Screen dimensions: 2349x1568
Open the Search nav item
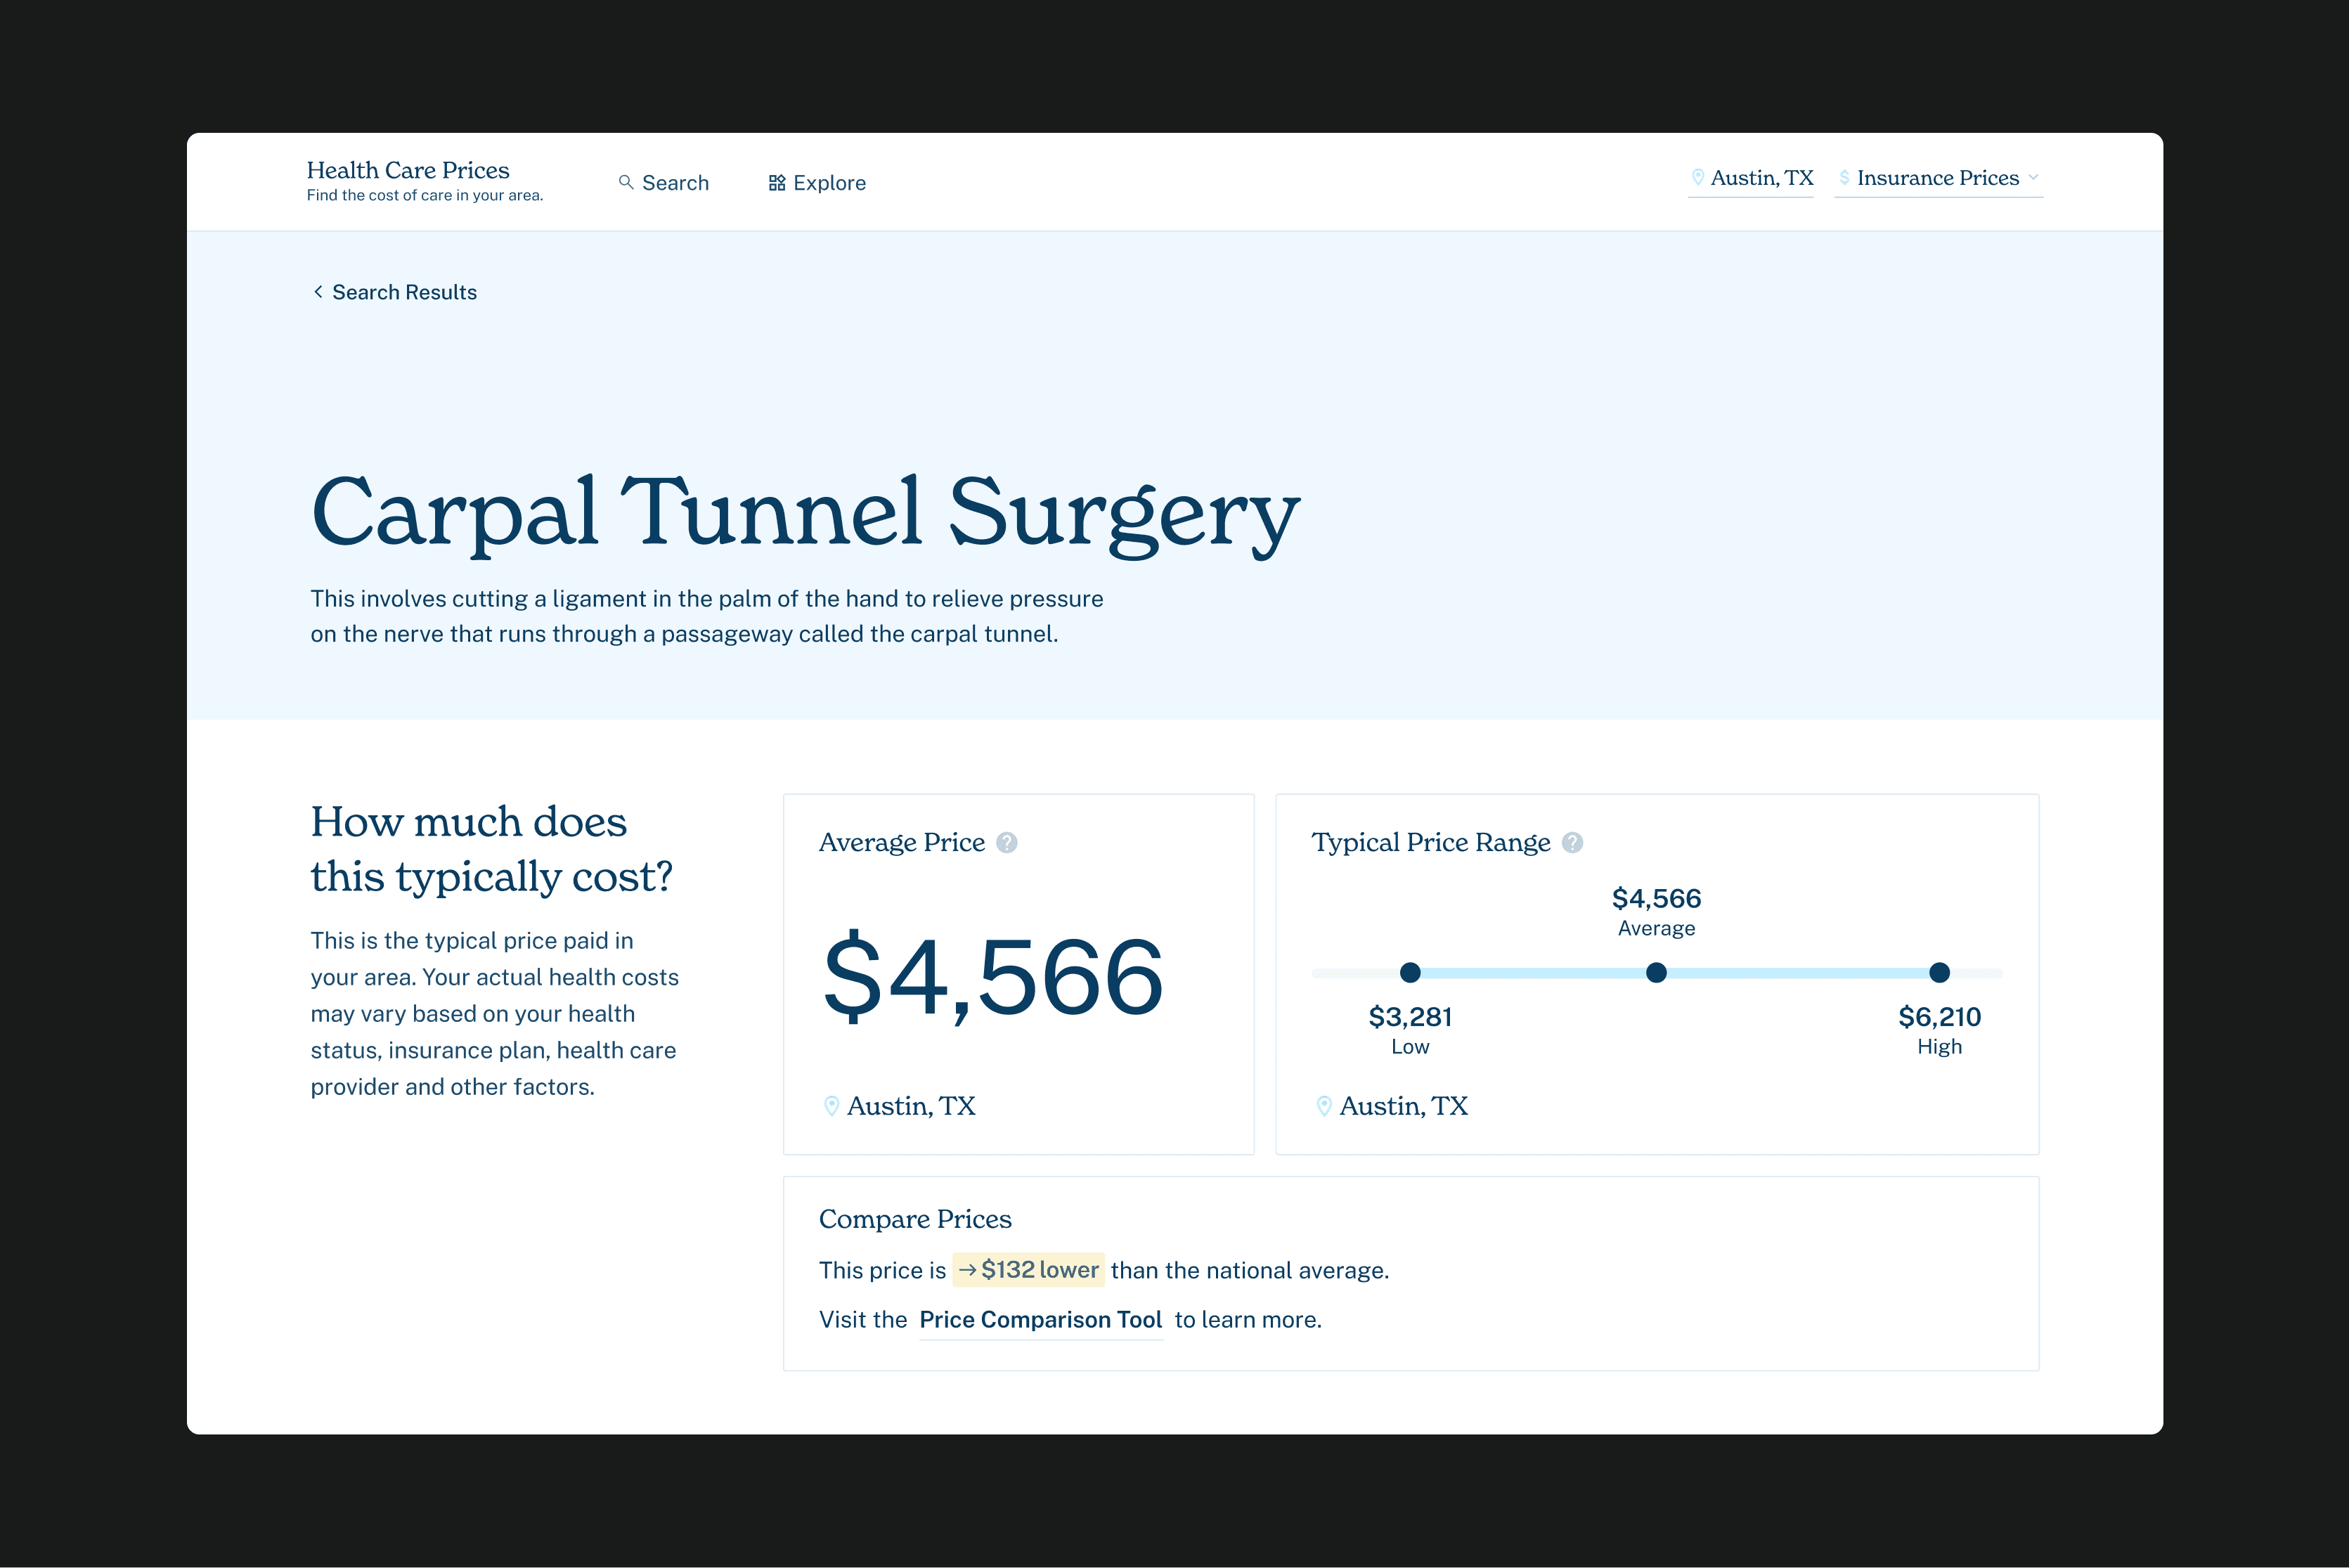(675, 183)
